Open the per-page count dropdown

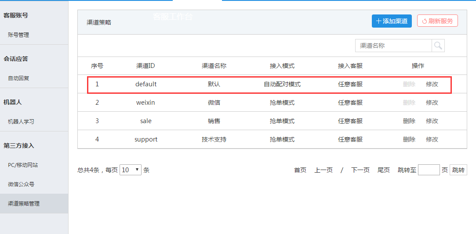tap(130, 170)
